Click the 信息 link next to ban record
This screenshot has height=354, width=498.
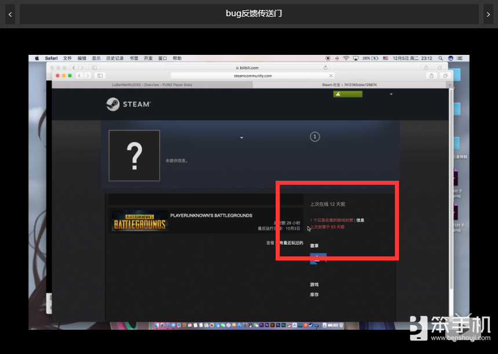pyautogui.click(x=360, y=221)
